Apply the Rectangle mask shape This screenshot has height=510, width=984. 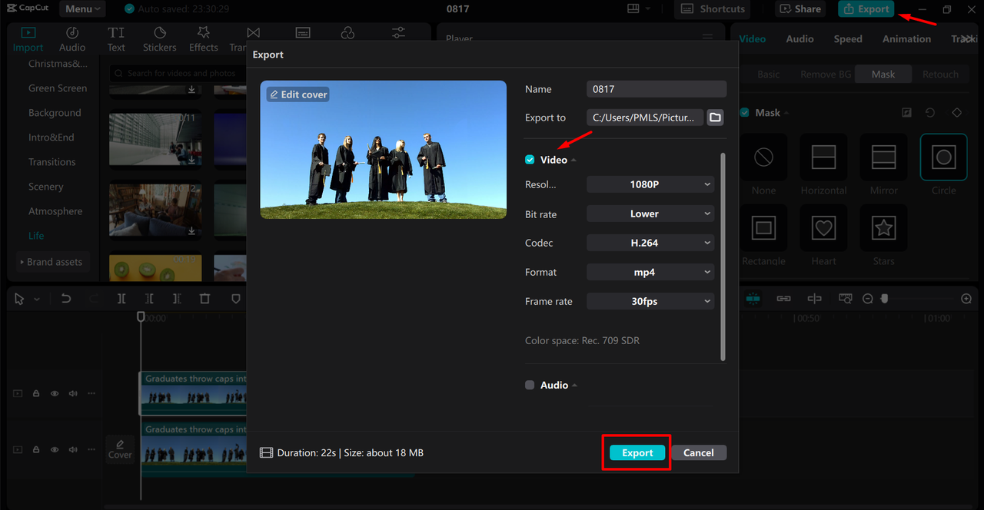coord(763,228)
